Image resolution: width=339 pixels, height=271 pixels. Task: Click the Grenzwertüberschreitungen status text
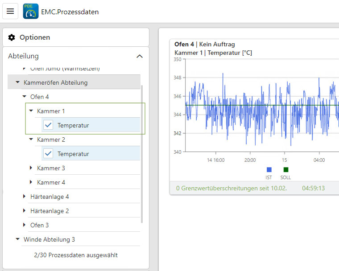[x=231, y=188]
